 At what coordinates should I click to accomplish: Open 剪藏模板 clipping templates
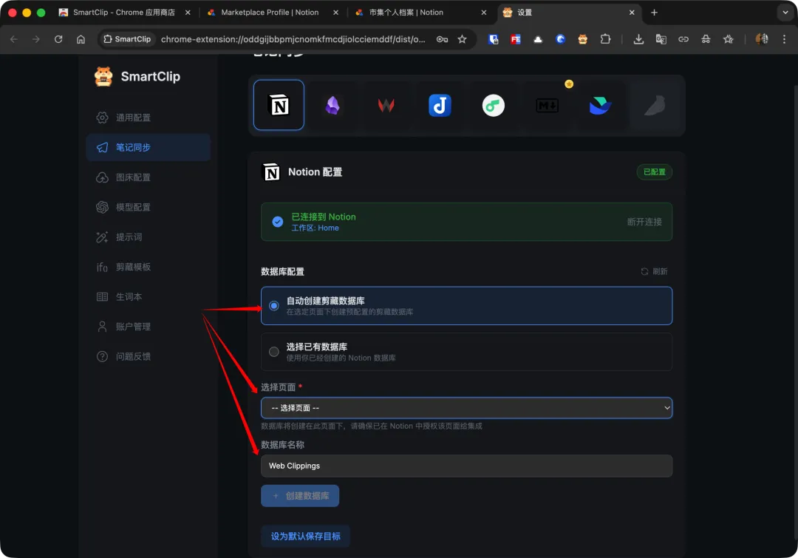[148, 267]
